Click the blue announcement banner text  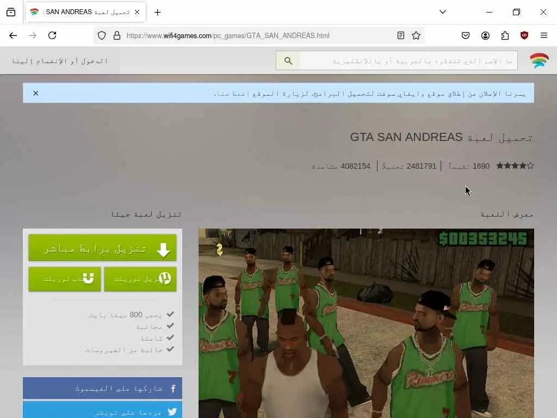[369, 94]
